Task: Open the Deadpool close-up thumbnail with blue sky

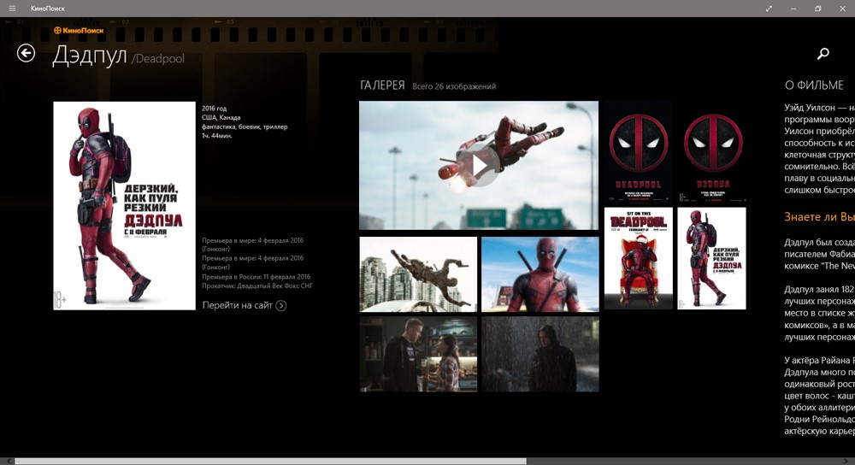Action: pyautogui.click(x=540, y=274)
